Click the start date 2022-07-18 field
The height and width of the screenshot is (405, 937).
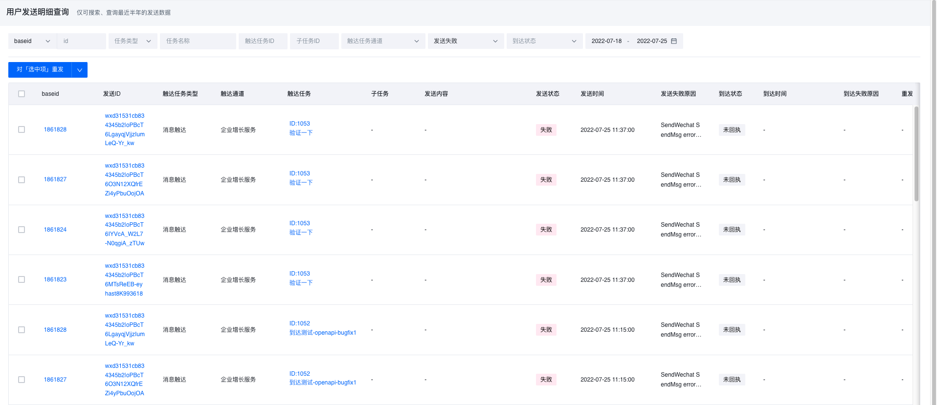coord(606,41)
